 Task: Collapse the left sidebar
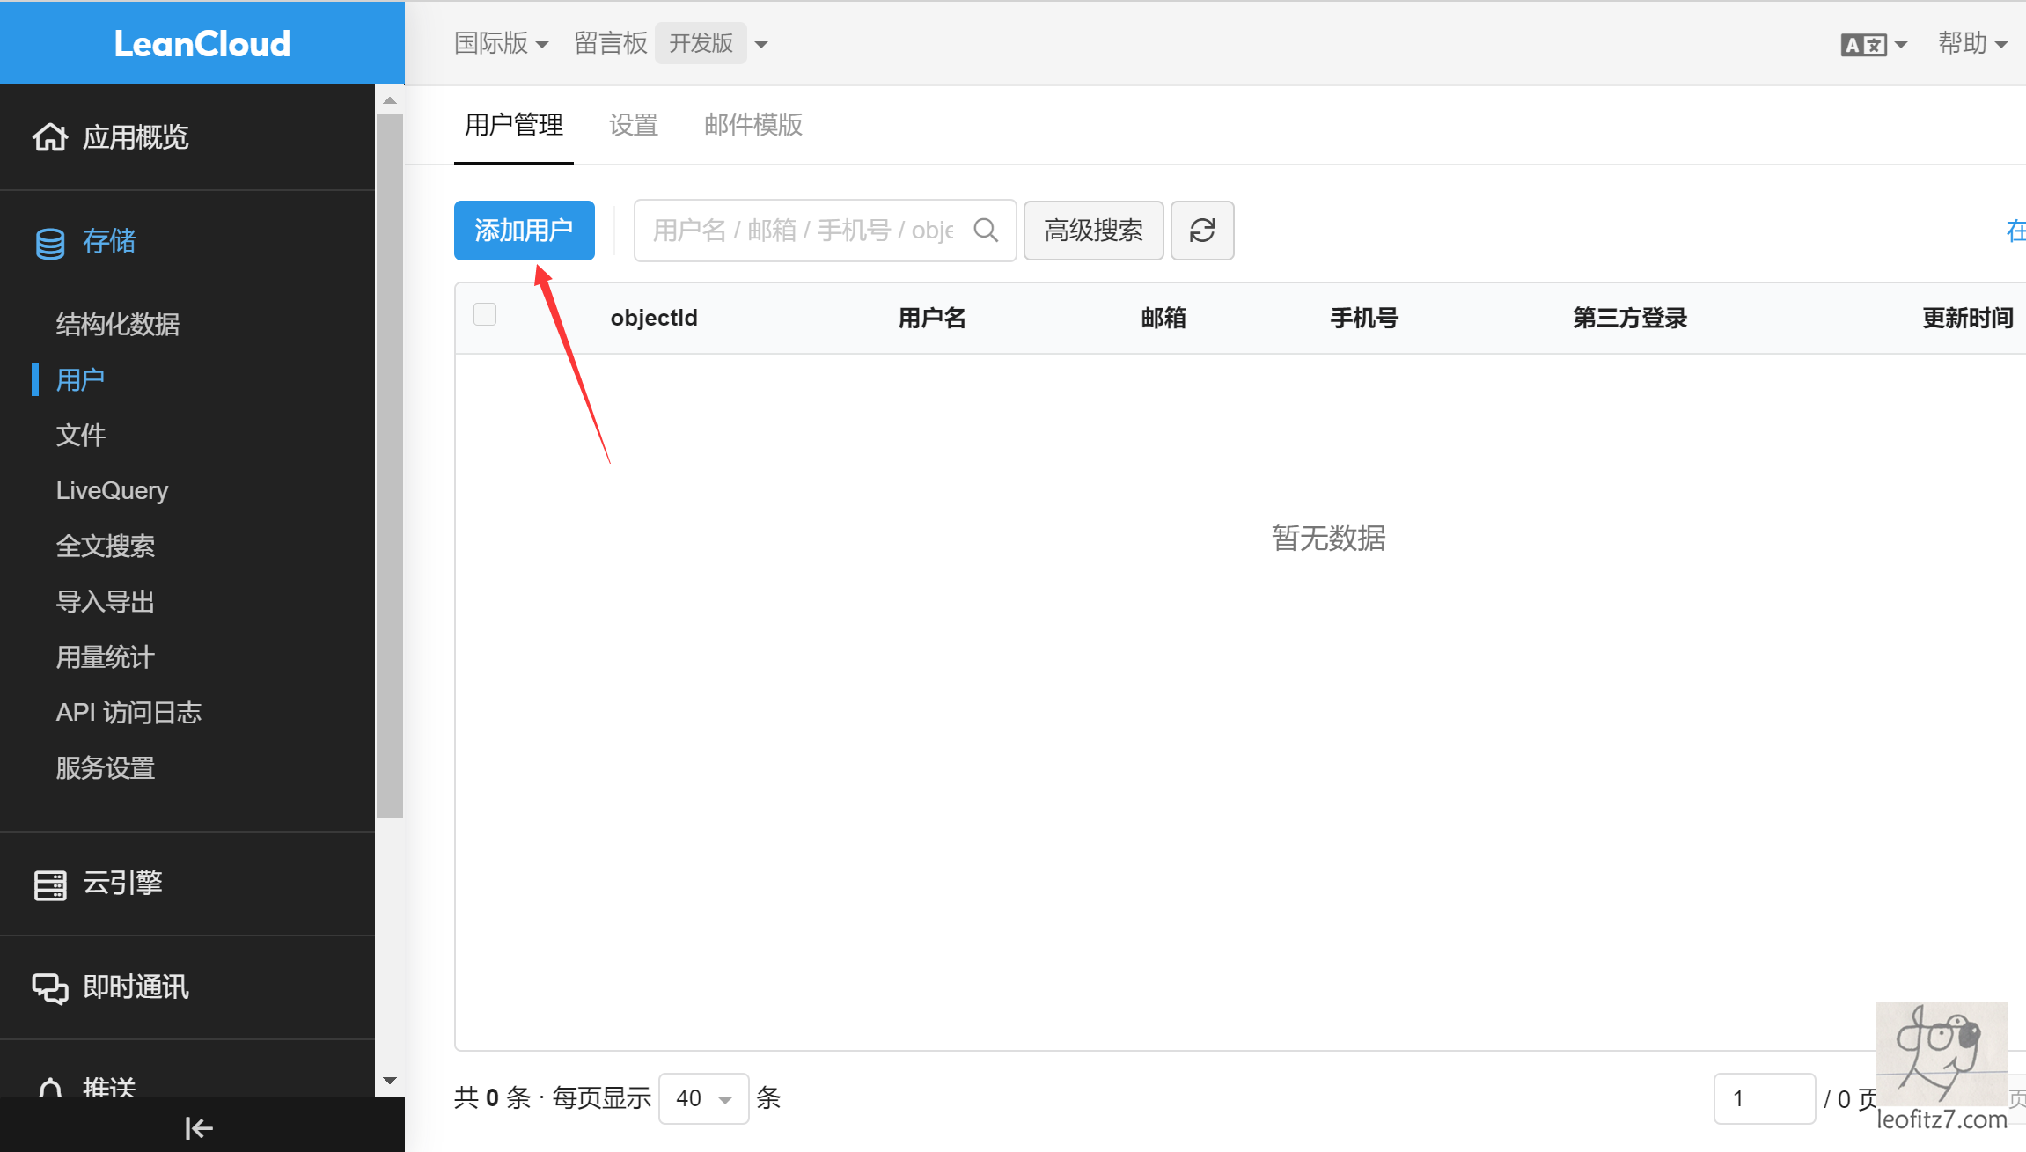coord(198,1127)
